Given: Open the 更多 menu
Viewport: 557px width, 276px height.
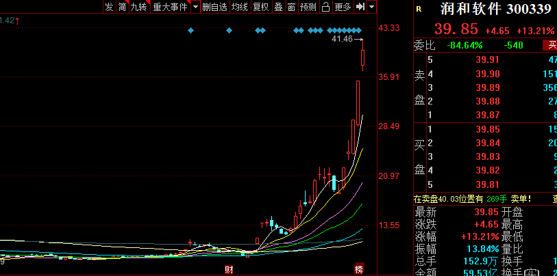Looking at the screenshot, I should [343, 7].
